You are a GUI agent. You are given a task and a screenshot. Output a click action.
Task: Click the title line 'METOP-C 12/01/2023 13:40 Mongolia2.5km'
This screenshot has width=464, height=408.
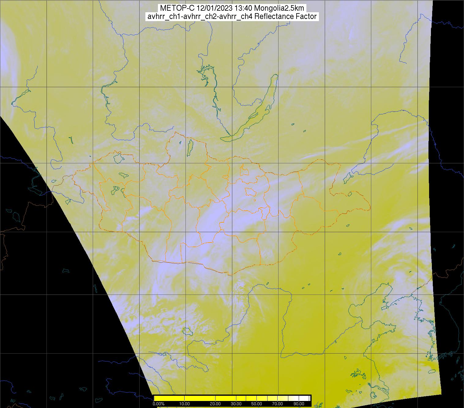point(232,8)
